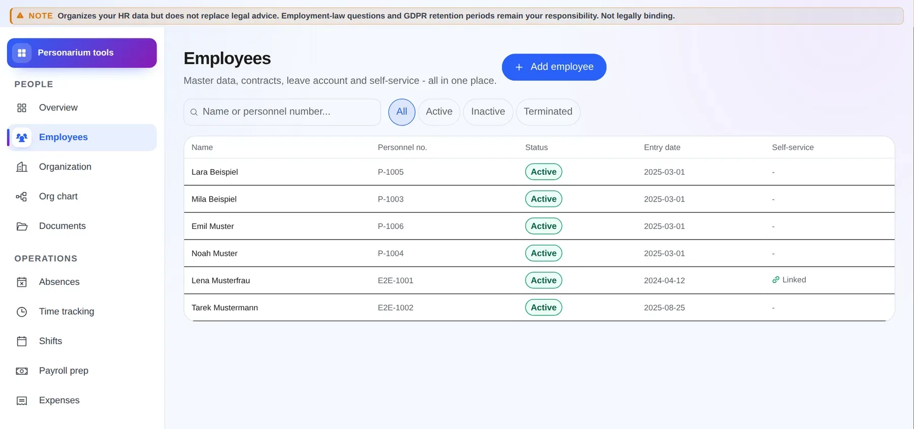This screenshot has width=914, height=429.
Task: Open the Overview page
Action: click(x=82, y=108)
